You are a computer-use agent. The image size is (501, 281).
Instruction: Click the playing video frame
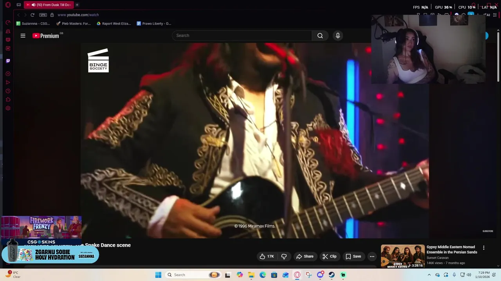pos(254,140)
